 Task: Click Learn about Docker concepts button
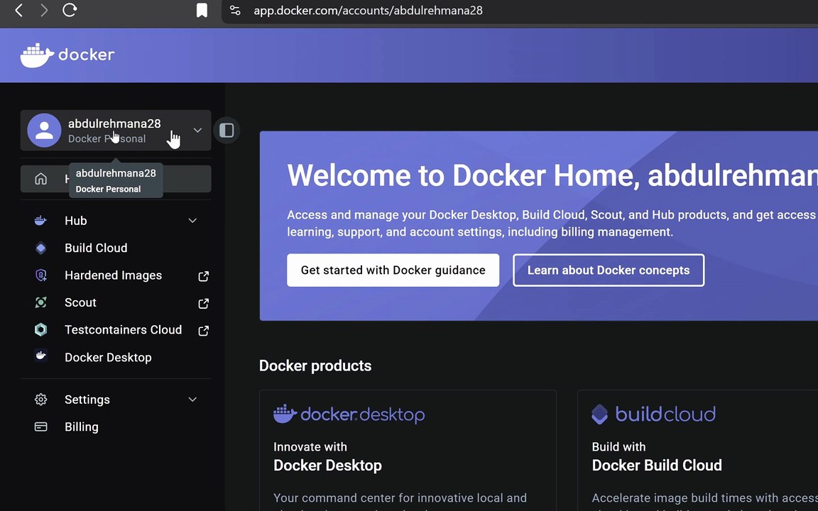coord(609,270)
